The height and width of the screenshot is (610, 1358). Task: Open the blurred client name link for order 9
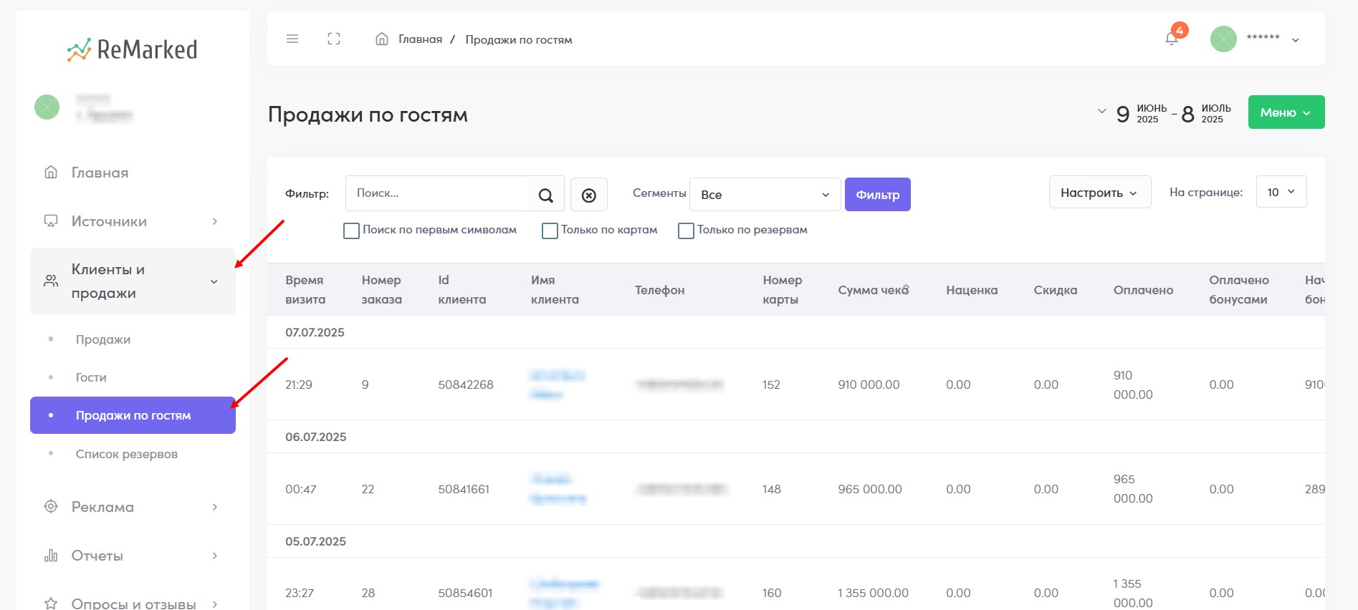point(557,384)
